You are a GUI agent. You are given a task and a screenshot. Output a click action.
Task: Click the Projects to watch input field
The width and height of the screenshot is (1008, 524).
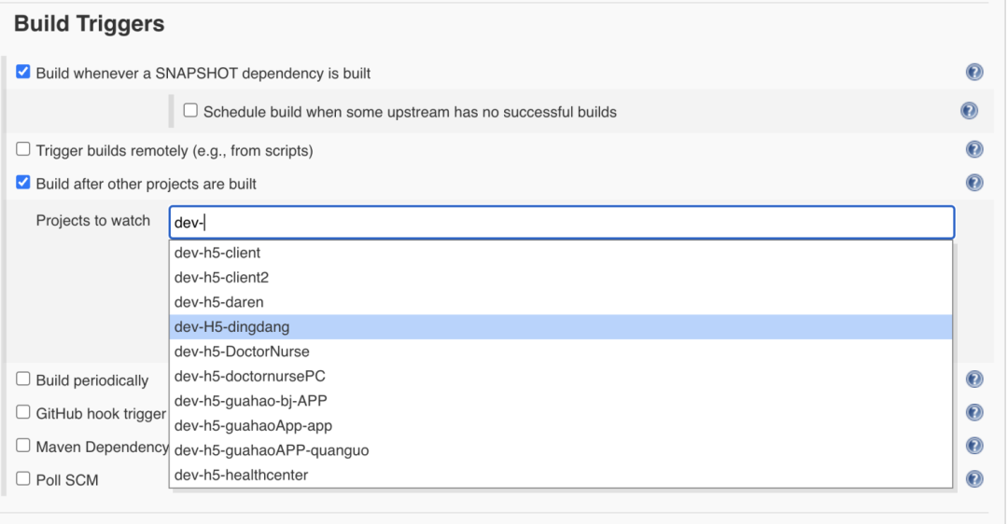pyautogui.click(x=560, y=223)
